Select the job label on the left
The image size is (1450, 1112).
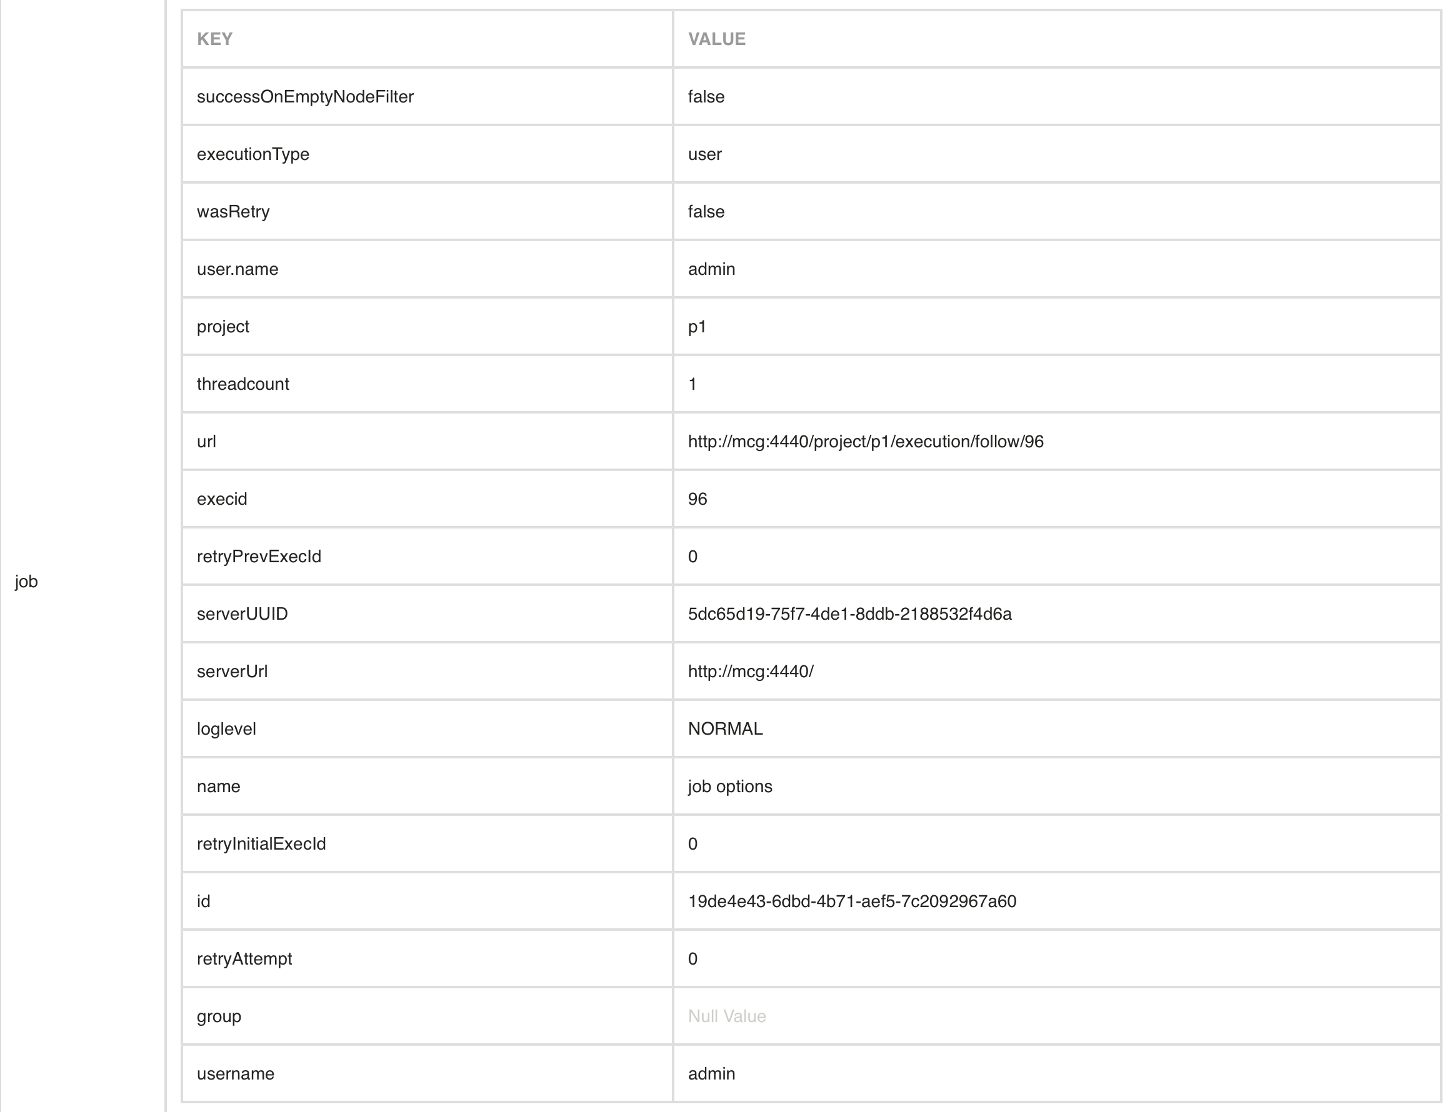click(26, 581)
